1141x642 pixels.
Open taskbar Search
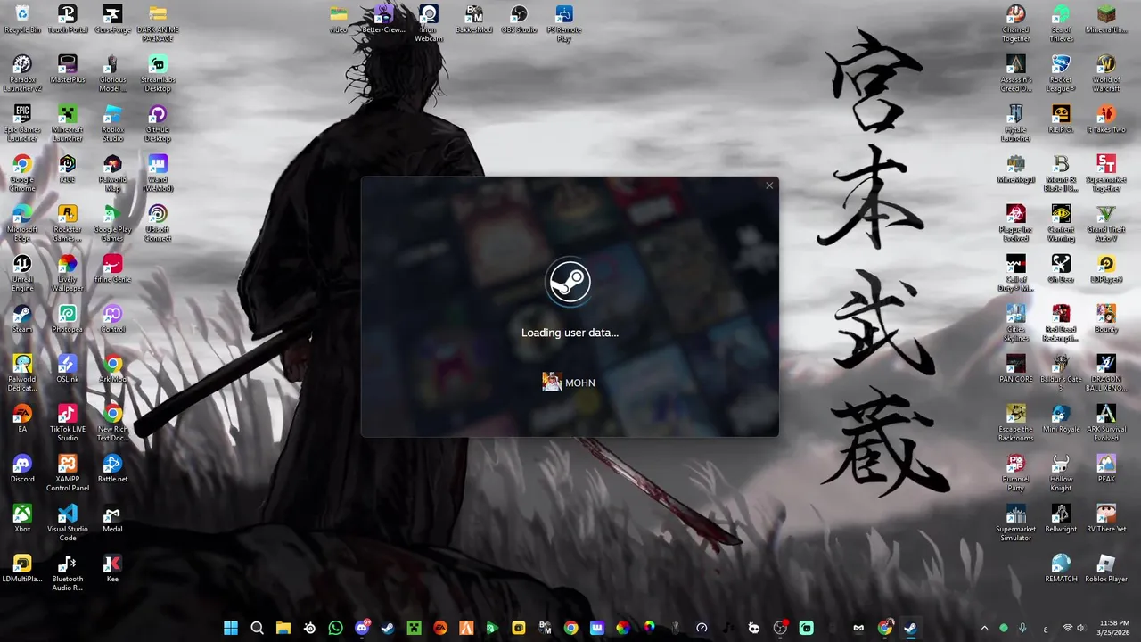point(257,628)
